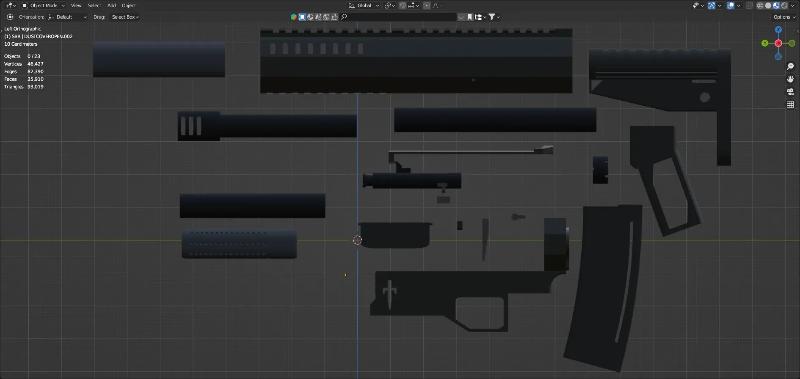The image size is (800, 379).
Task: Click into the search field
Action: 398,17
